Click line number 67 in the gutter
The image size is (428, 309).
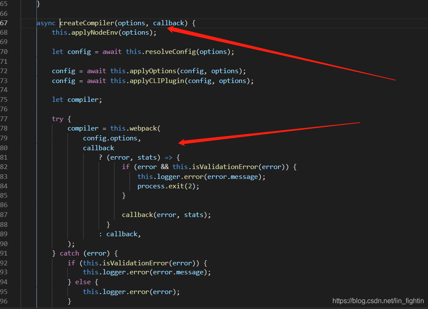click(x=4, y=23)
